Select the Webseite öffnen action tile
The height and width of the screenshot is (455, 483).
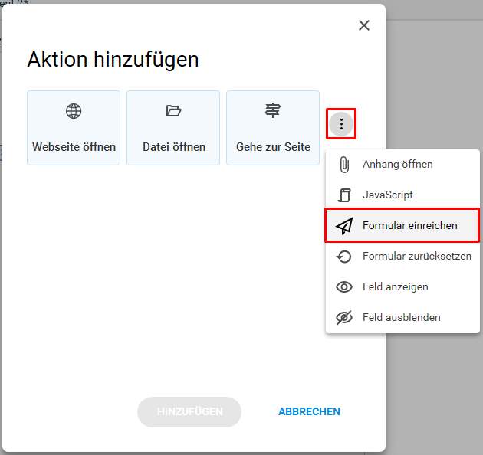[x=74, y=128]
